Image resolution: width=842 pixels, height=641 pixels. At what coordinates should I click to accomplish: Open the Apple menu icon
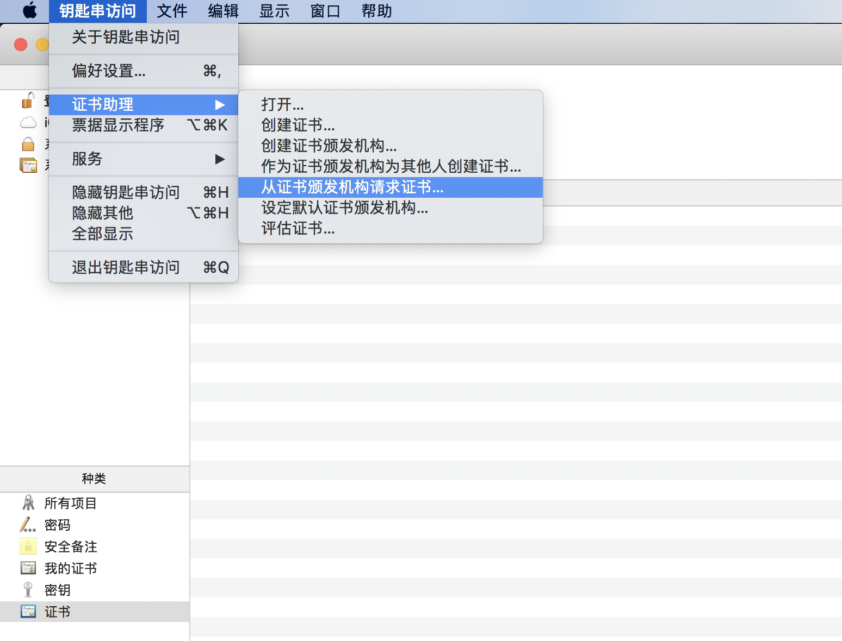(x=30, y=10)
